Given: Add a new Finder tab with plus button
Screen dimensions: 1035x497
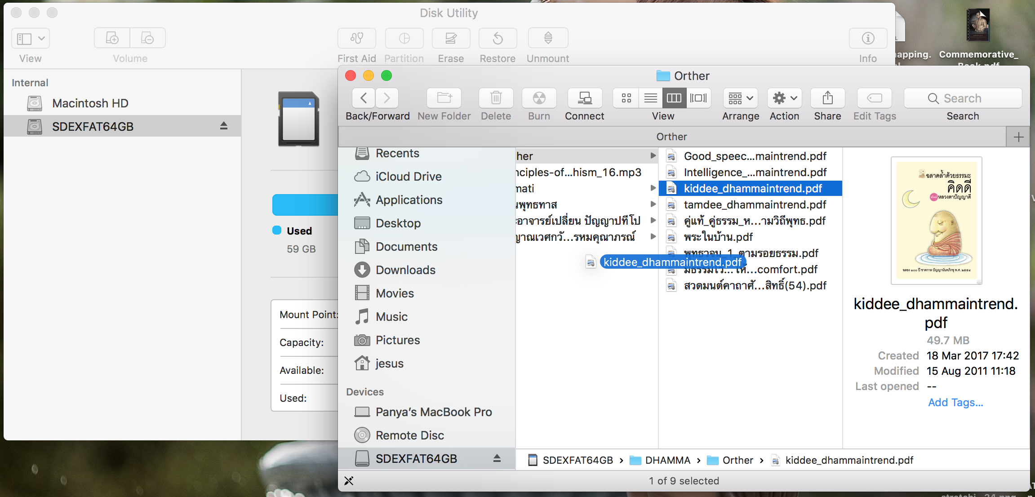Looking at the screenshot, I should [1018, 137].
